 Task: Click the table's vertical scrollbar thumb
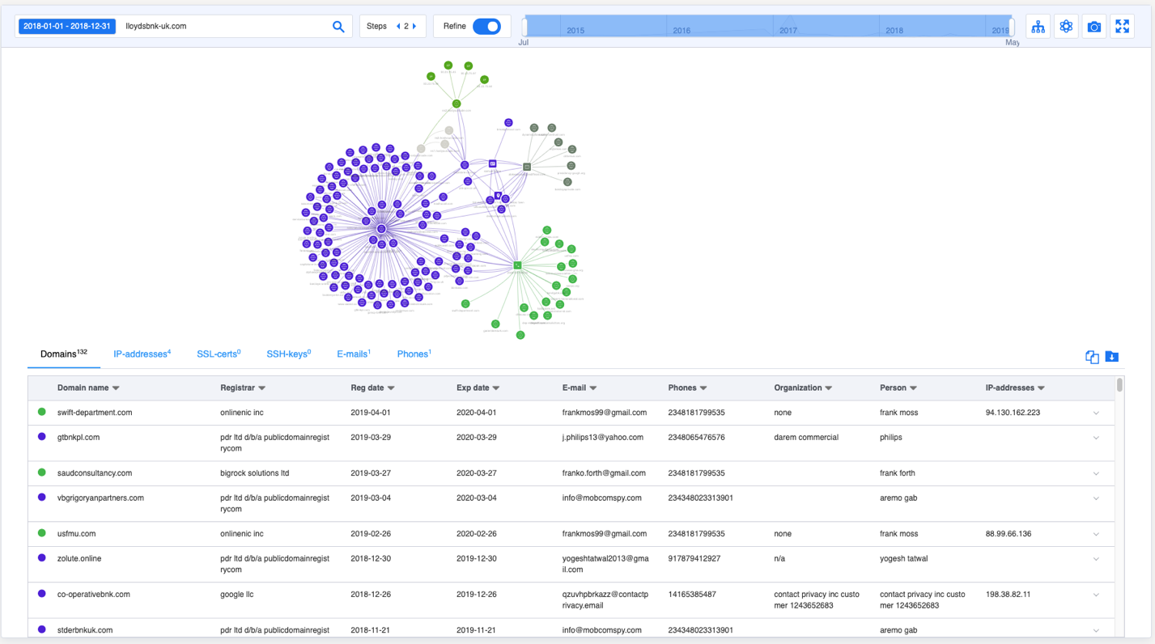tap(1120, 385)
